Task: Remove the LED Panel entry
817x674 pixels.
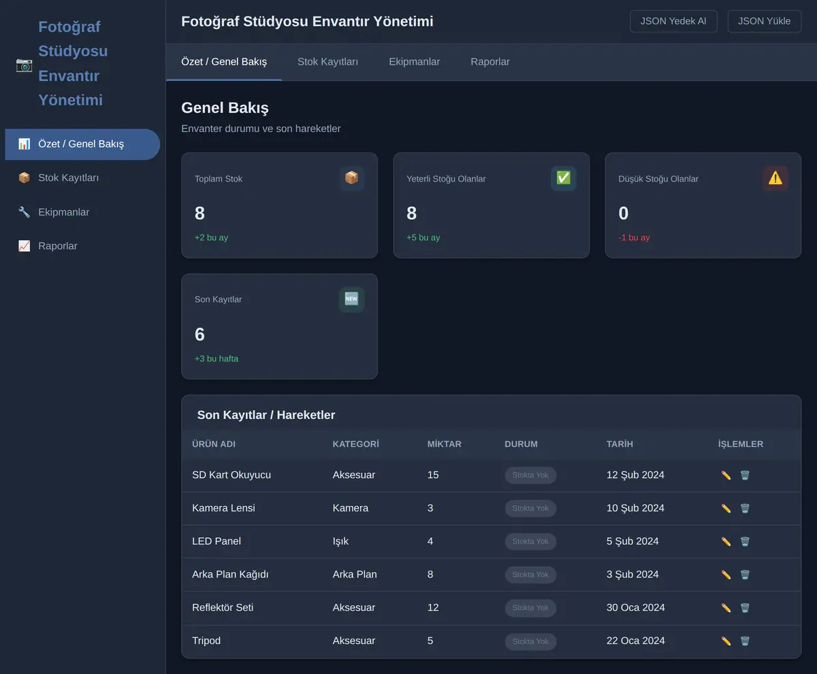Action: pyautogui.click(x=745, y=542)
